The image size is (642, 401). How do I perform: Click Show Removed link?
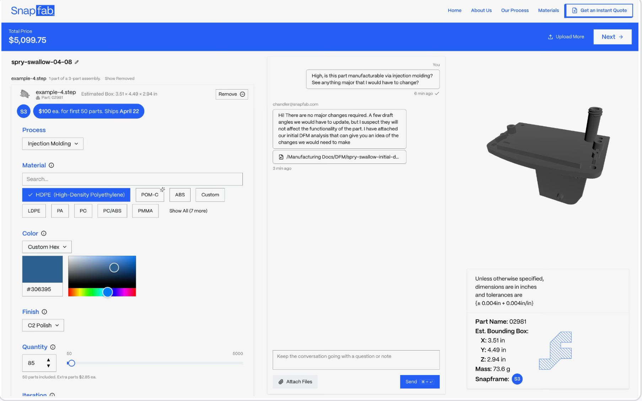[119, 79]
